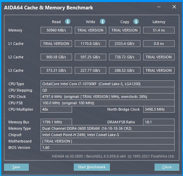Select L2 Cache Read 900.58 GB/s box
Image resolution: width=183 pixels, height=176 pixels.
point(56,57)
